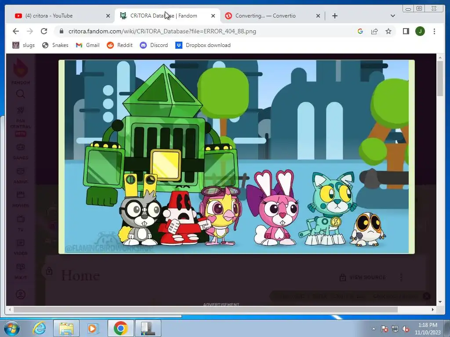Open page actions three-dot menu
450x337 pixels.
(x=401, y=277)
